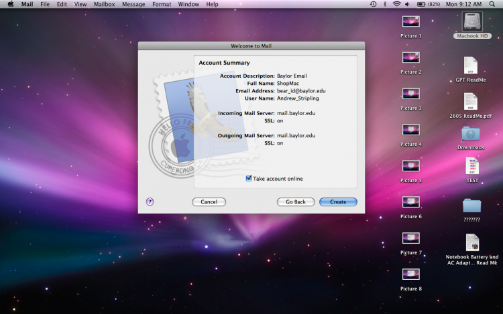Screen dimensions: 503x314
Task: Click the ShopMac full name value
Action: [288, 83]
